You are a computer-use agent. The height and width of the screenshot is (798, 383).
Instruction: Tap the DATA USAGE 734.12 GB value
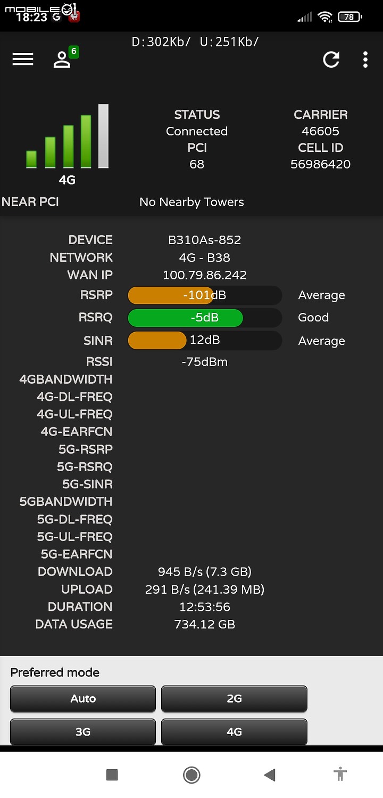205,624
